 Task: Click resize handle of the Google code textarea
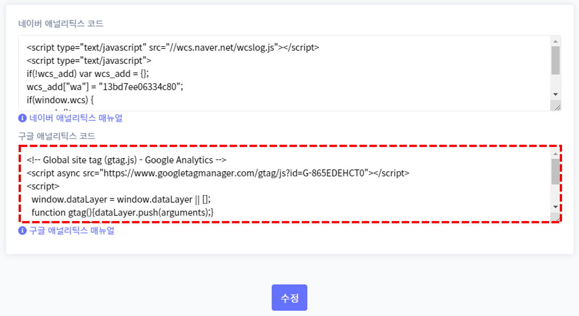pos(557,218)
